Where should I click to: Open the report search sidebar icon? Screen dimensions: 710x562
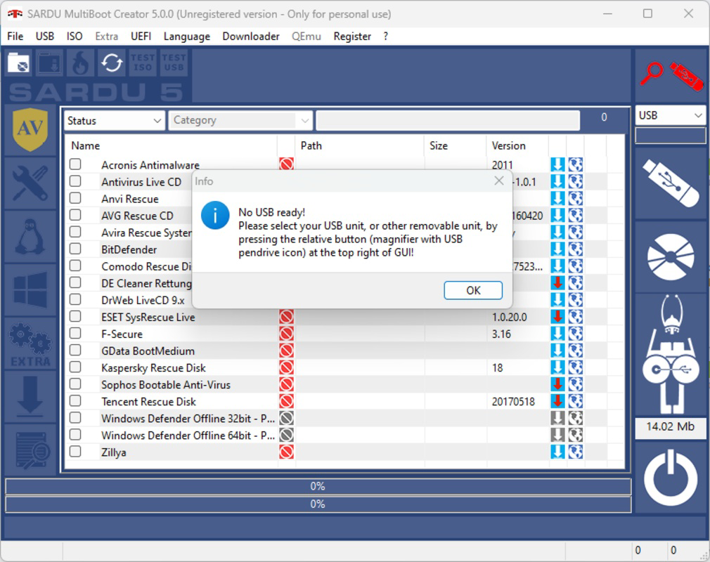coord(30,450)
